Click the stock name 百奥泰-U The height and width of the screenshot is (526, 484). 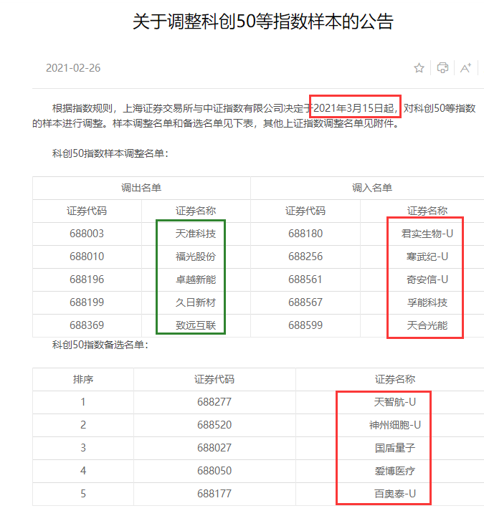[394, 494]
